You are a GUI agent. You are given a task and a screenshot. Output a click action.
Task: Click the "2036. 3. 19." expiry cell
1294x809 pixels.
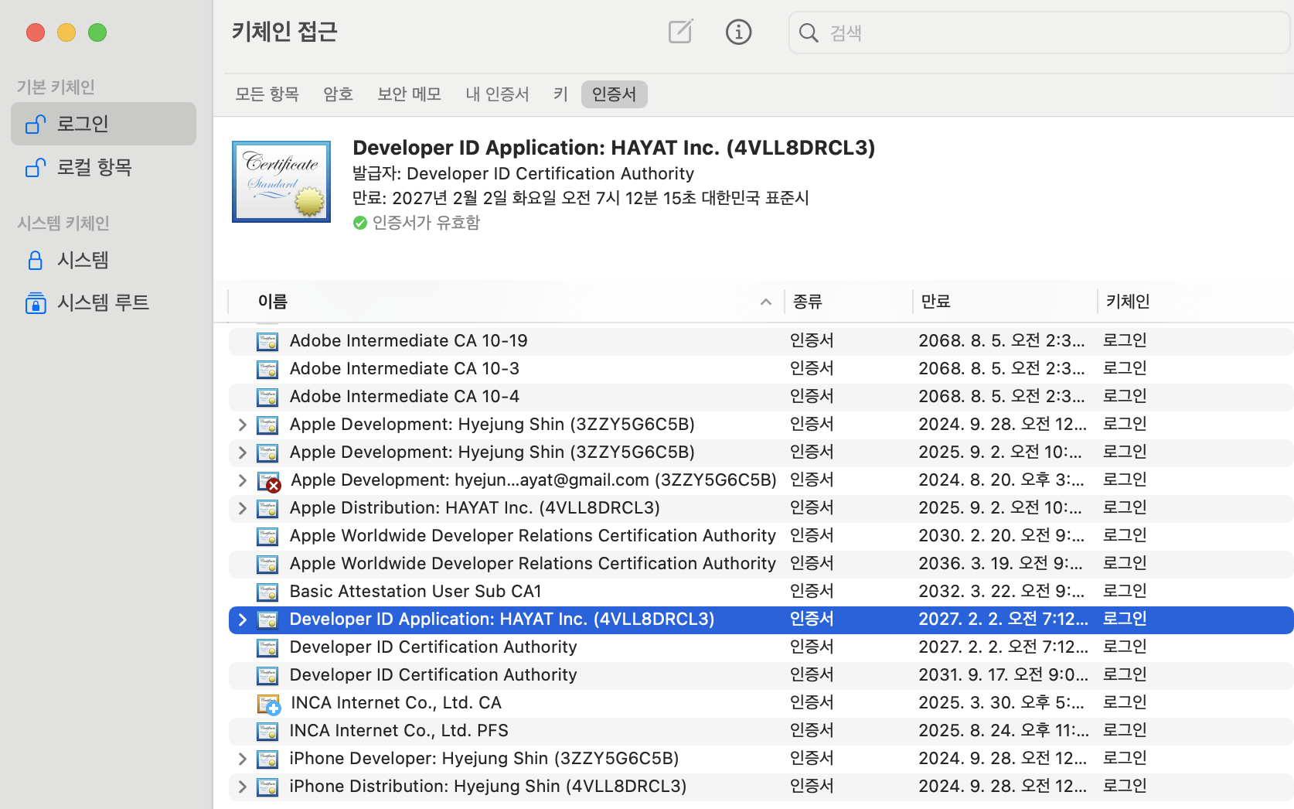[1001, 564]
